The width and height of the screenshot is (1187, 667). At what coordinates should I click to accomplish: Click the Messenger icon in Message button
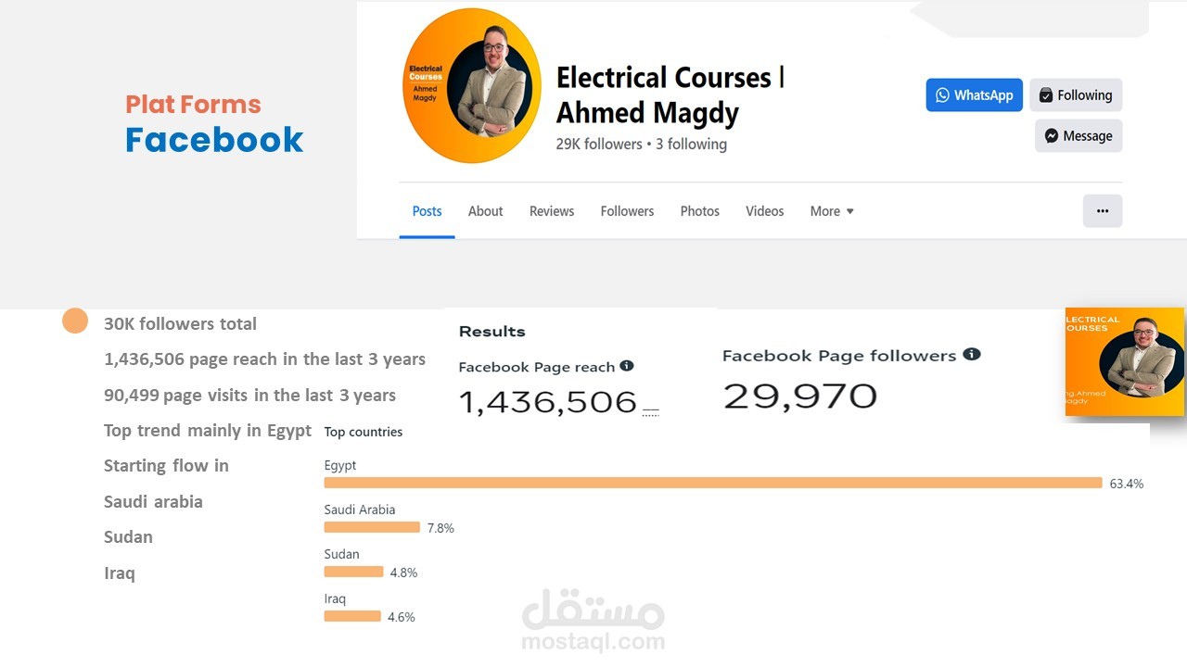1052,136
